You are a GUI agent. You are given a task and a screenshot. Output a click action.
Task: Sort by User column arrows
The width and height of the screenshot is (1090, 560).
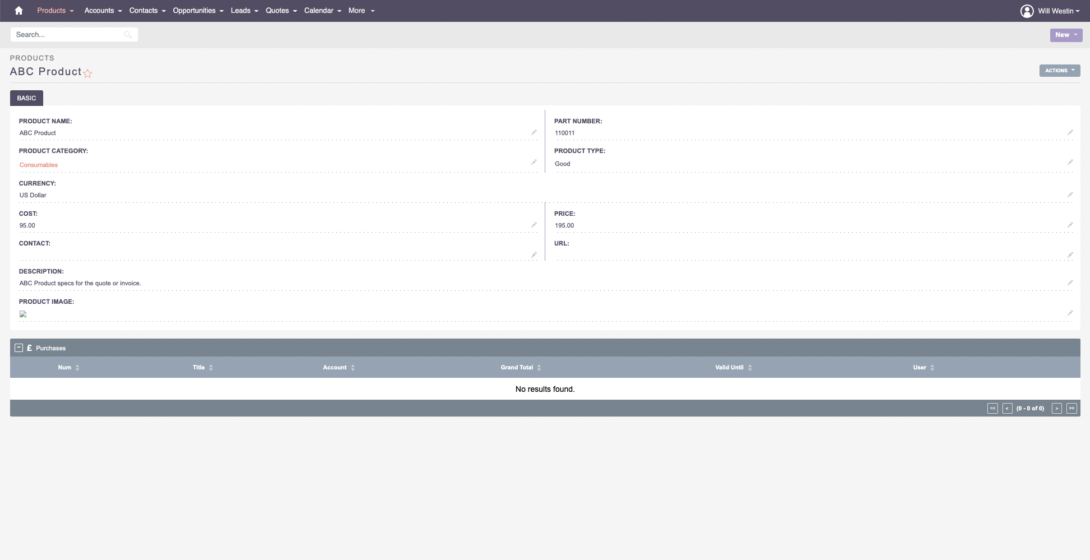pyautogui.click(x=932, y=368)
